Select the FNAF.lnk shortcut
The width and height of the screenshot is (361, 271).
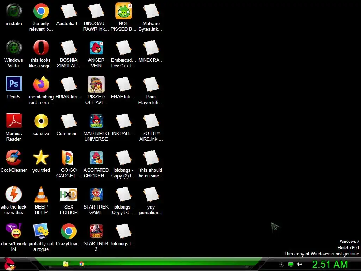pos(124,84)
